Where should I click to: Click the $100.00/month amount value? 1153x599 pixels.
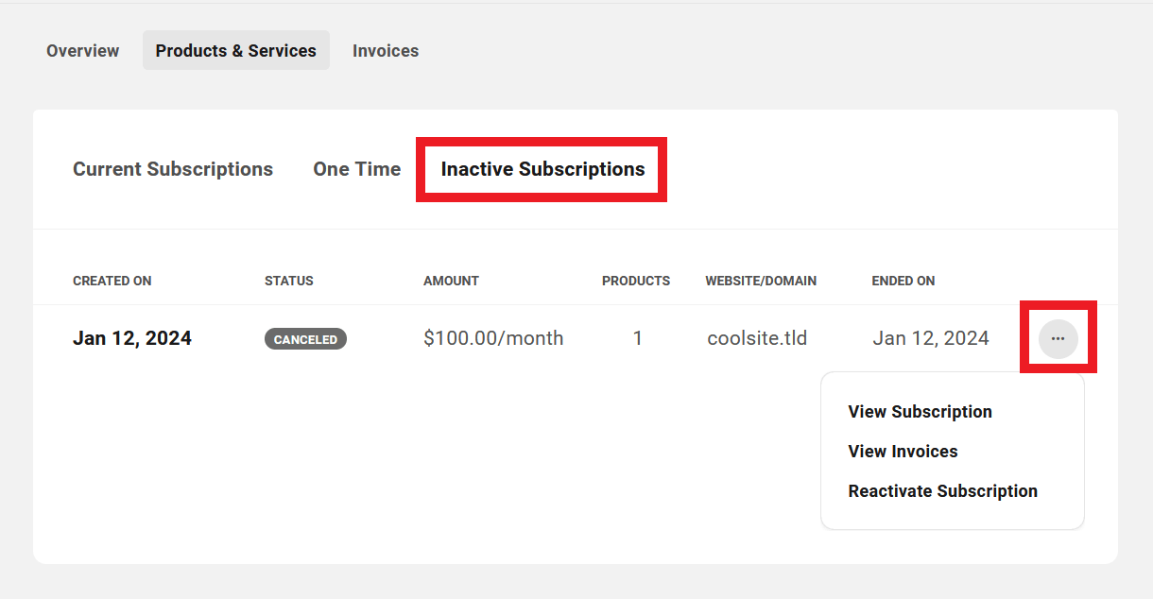pos(493,337)
